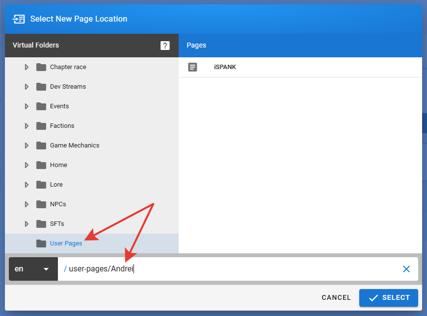427x316 pixels.
Task: Open the iSPANK page entry
Action: 225,67
